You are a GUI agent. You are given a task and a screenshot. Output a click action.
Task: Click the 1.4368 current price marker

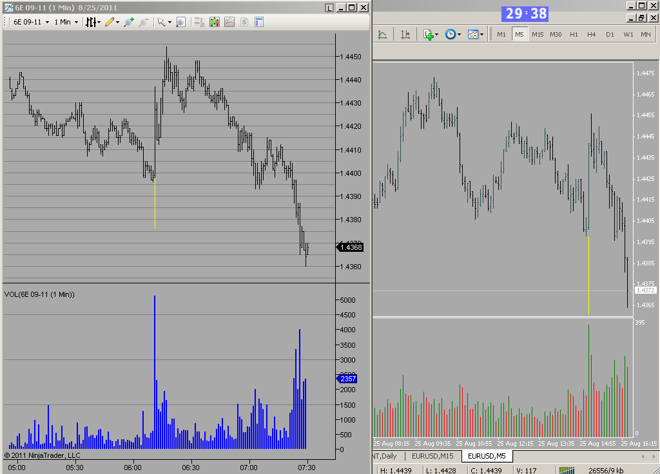click(x=350, y=247)
